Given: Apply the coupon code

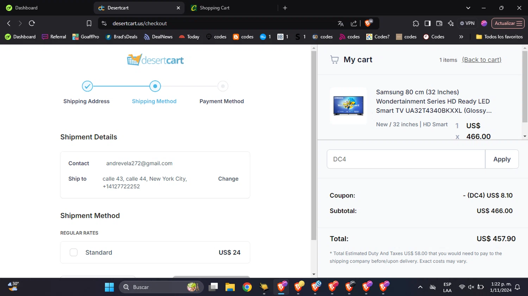Looking at the screenshot, I should pyautogui.click(x=502, y=159).
